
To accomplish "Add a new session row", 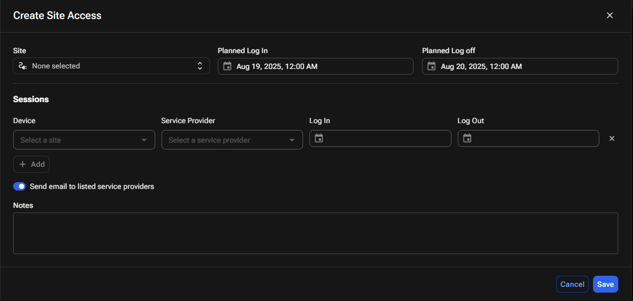I will 32,164.
